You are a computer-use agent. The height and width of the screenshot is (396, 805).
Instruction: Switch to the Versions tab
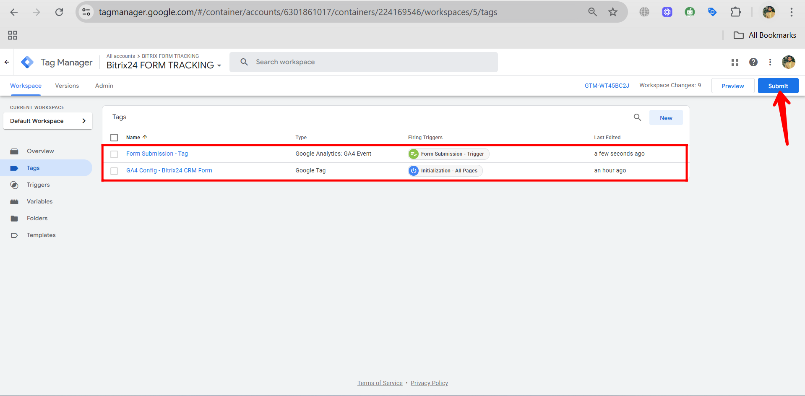(67, 86)
